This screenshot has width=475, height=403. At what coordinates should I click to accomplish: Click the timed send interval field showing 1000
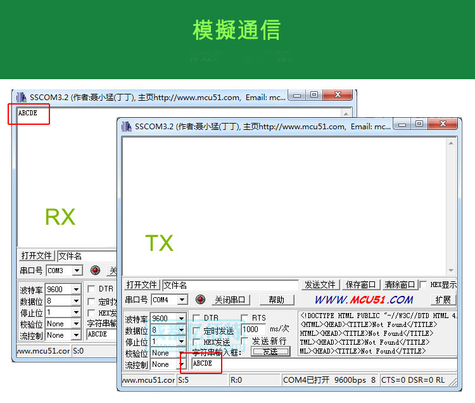(x=253, y=329)
